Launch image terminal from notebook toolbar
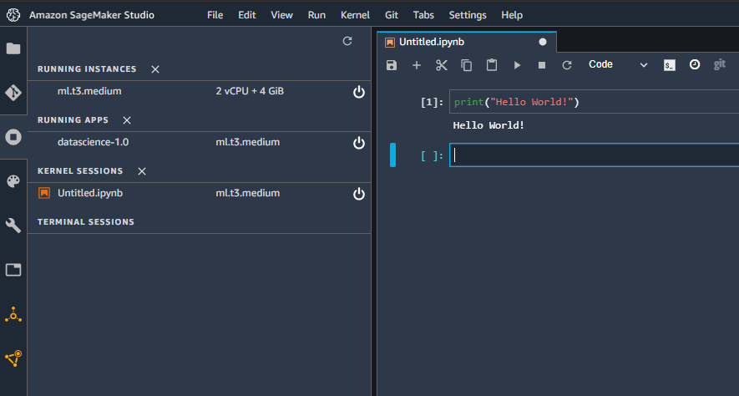The height and width of the screenshot is (396, 739). [670, 65]
